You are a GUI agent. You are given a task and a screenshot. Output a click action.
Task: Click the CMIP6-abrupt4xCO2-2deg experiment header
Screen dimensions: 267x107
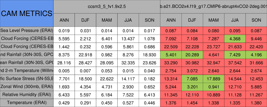click(x=213, y=7)
